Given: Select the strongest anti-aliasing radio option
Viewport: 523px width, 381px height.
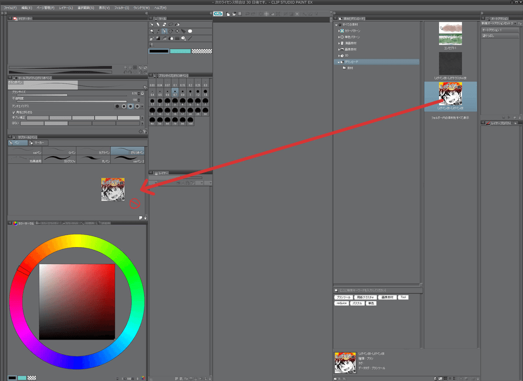Looking at the screenshot, I should [138, 106].
